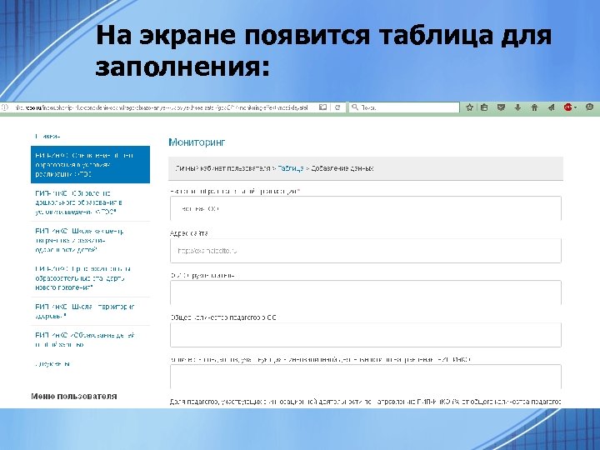Open the highlighted blue РИП-ИнКО sidebar item
This screenshot has width=600, height=450.
[90, 164]
